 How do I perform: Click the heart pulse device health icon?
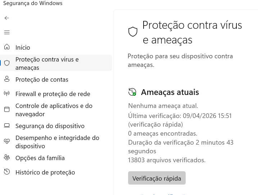(7, 141)
